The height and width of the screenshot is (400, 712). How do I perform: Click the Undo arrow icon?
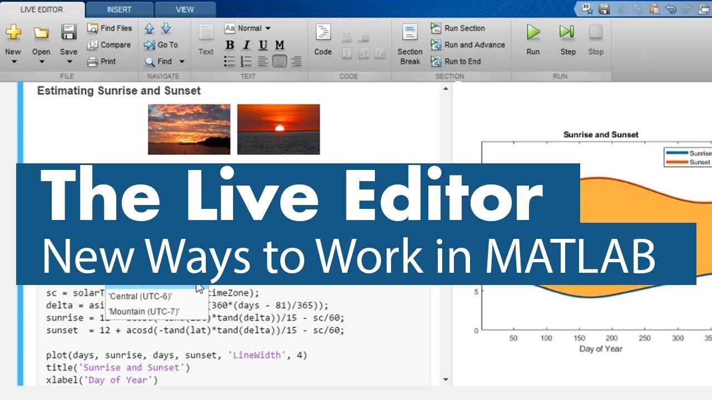(671, 8)
